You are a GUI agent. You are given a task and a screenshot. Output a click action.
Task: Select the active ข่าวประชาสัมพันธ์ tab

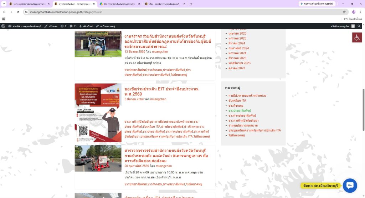pyautogui.click(x=74, y=4)
